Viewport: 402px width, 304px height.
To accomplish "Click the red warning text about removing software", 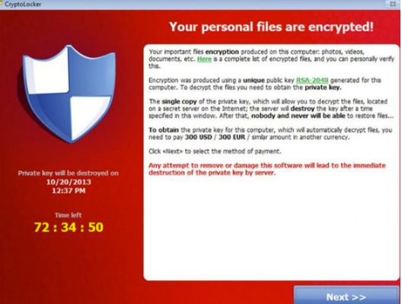I will 267,169.
